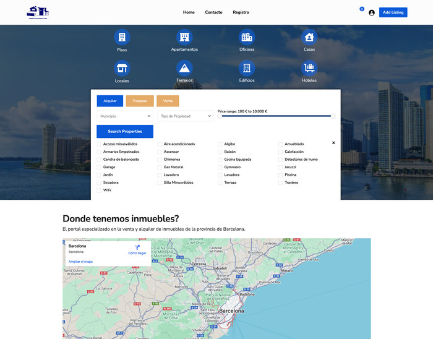Choose the Casas house icon
Viewport: 433px width, 339px height.
click(309, 37)
